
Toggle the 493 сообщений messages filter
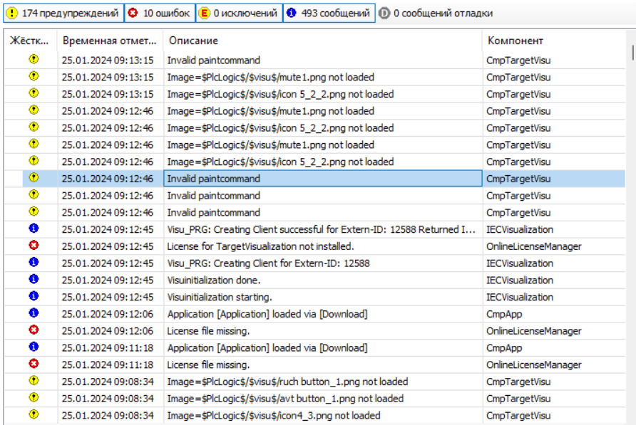tap(329, 14)
